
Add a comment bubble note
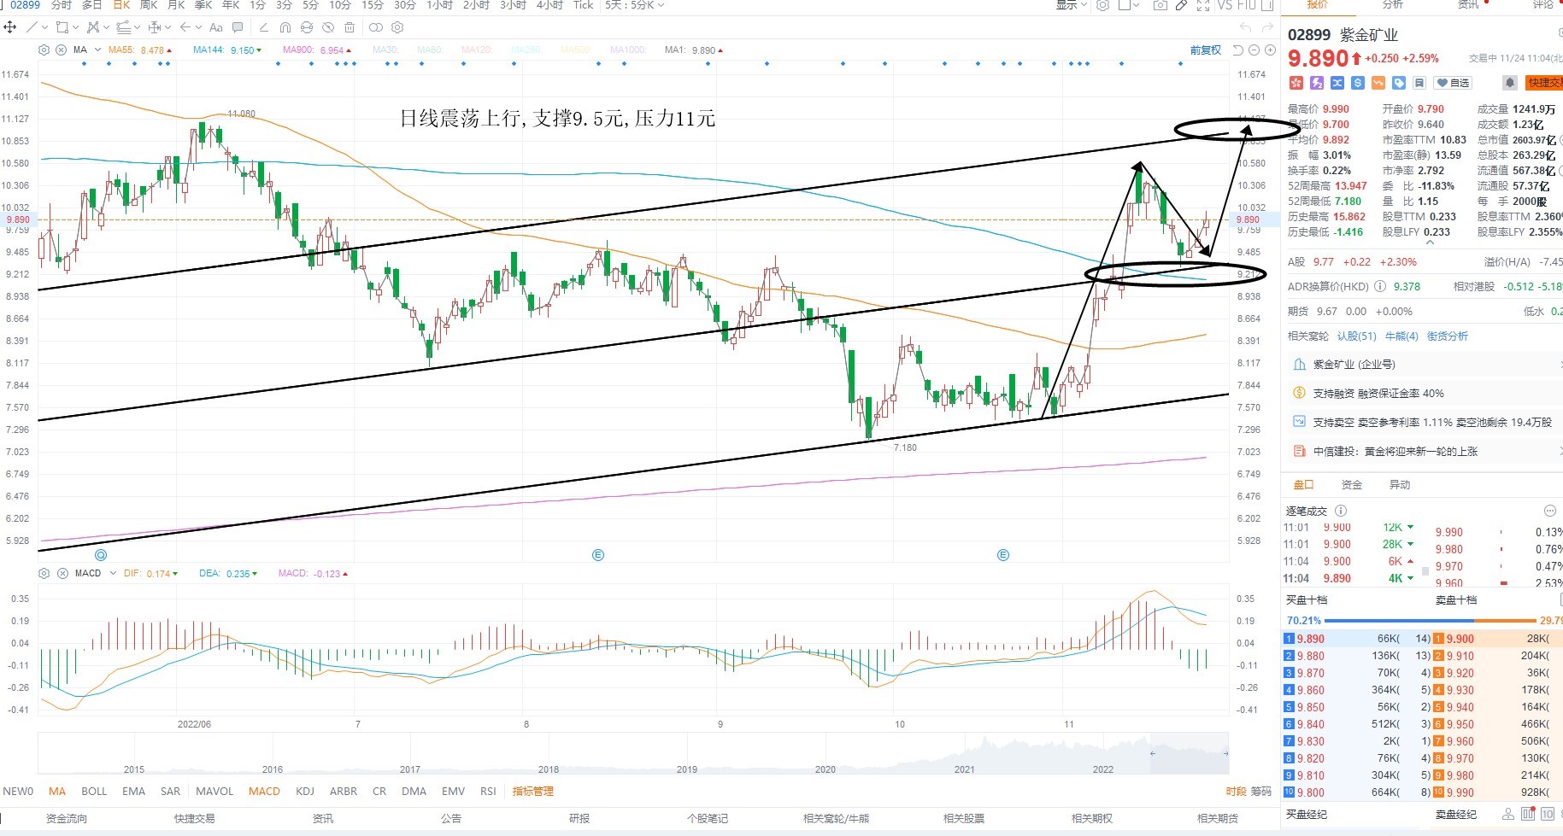(x=238, y=27)
